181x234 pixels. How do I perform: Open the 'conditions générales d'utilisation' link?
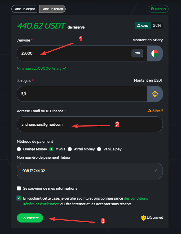(86, 201)
